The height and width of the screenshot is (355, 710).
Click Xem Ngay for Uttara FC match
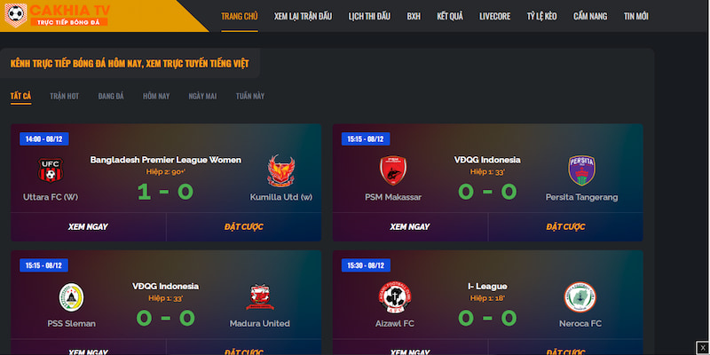pos(88,227)
